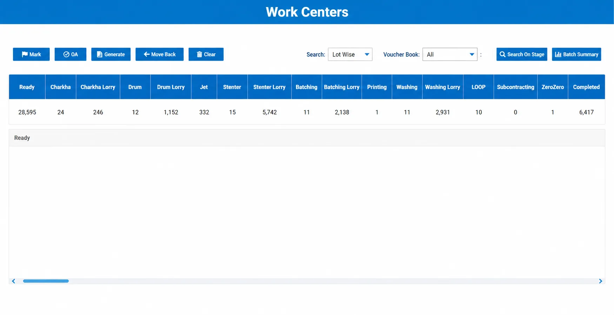Click the left arrow icon on Move Back

[147, 54]
